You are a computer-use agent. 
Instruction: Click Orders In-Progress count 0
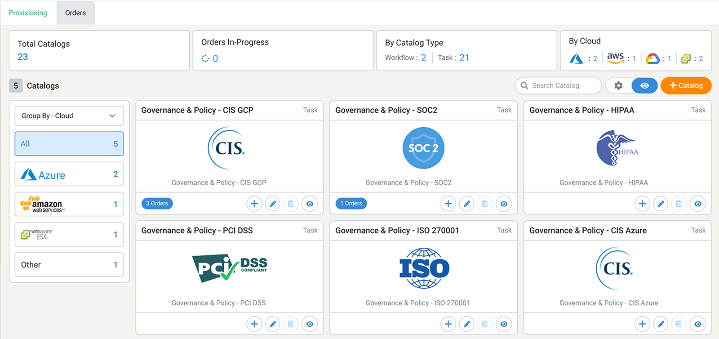click(x=215, y=58)
